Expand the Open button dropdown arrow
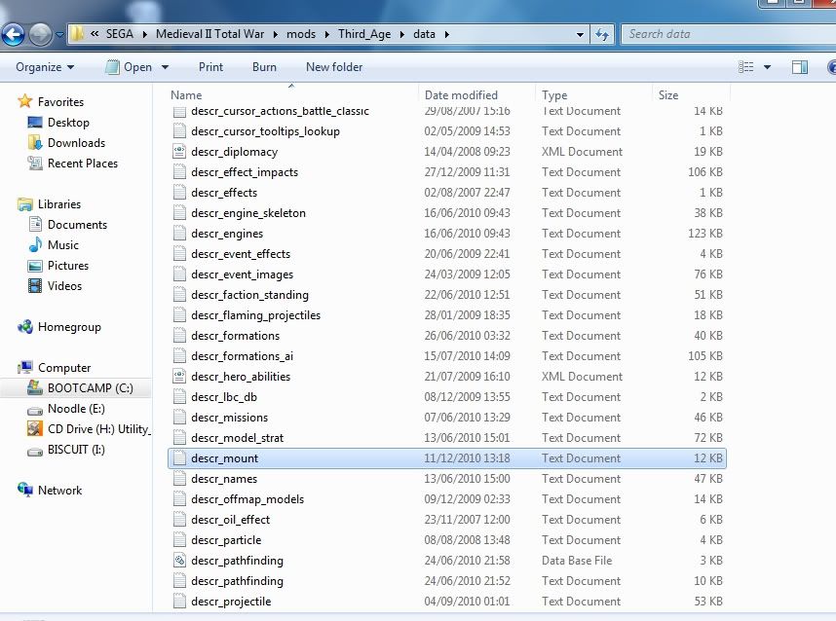Image resolution: width=836 pixels, height=621 pixels. click(165, 67)
